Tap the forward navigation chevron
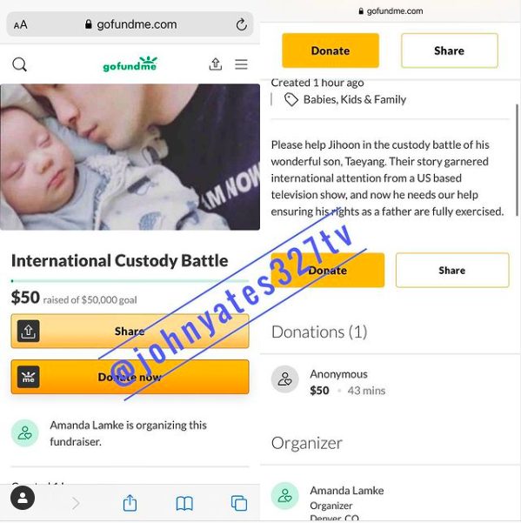Screen dimensions: 521x523 pyautogui.click(x=76, y=503)
